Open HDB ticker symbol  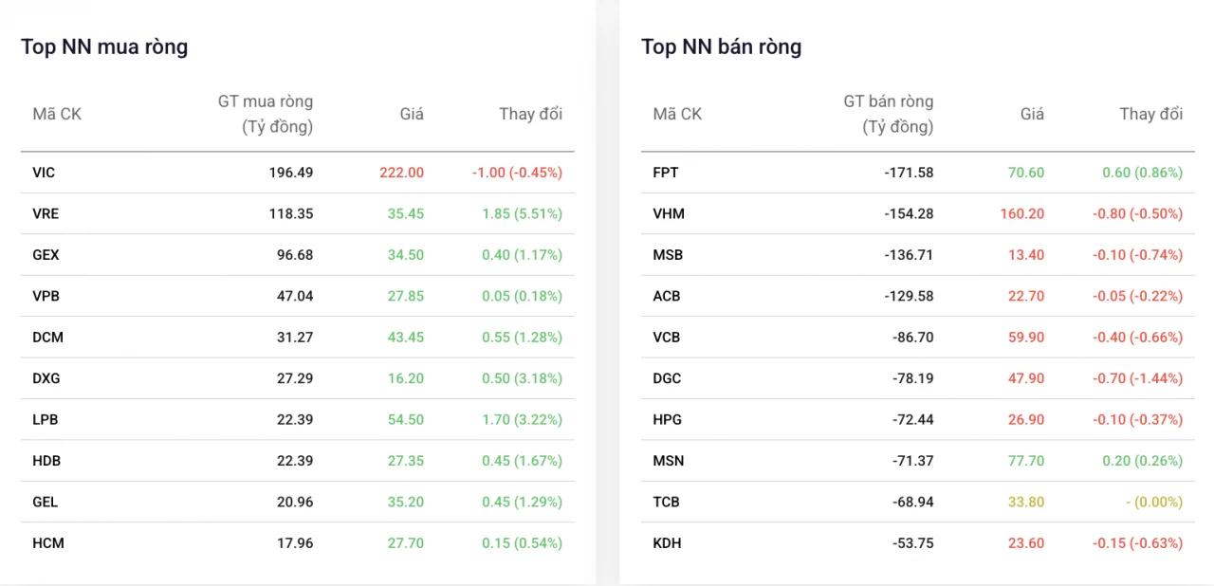tap(46, 461)
